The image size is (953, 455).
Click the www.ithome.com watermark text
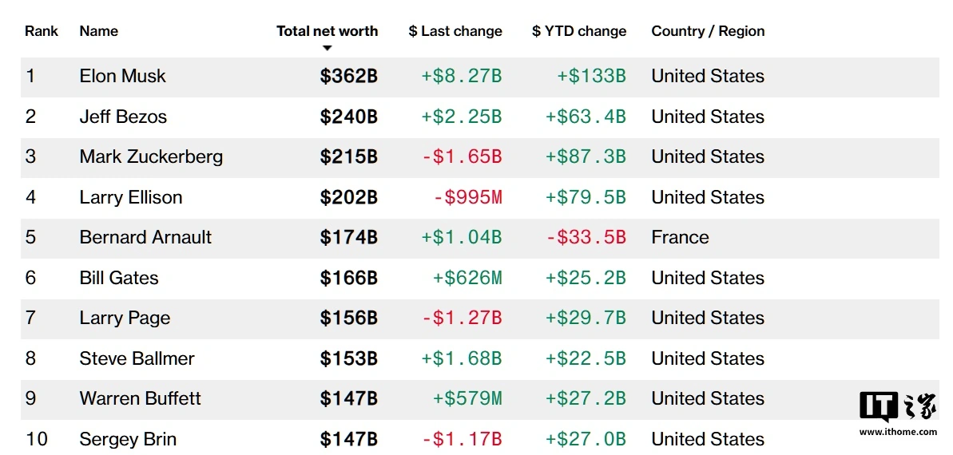coord(898,432)
